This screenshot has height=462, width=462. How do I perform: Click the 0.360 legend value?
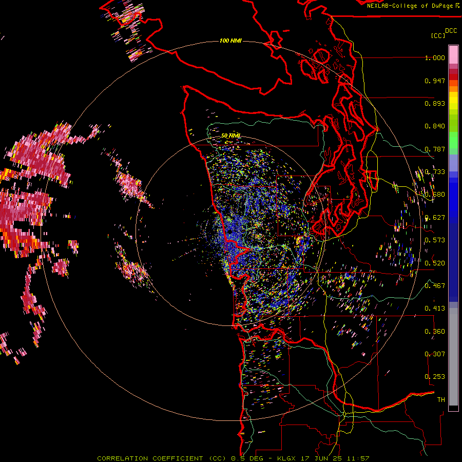(x=435, y=332)
